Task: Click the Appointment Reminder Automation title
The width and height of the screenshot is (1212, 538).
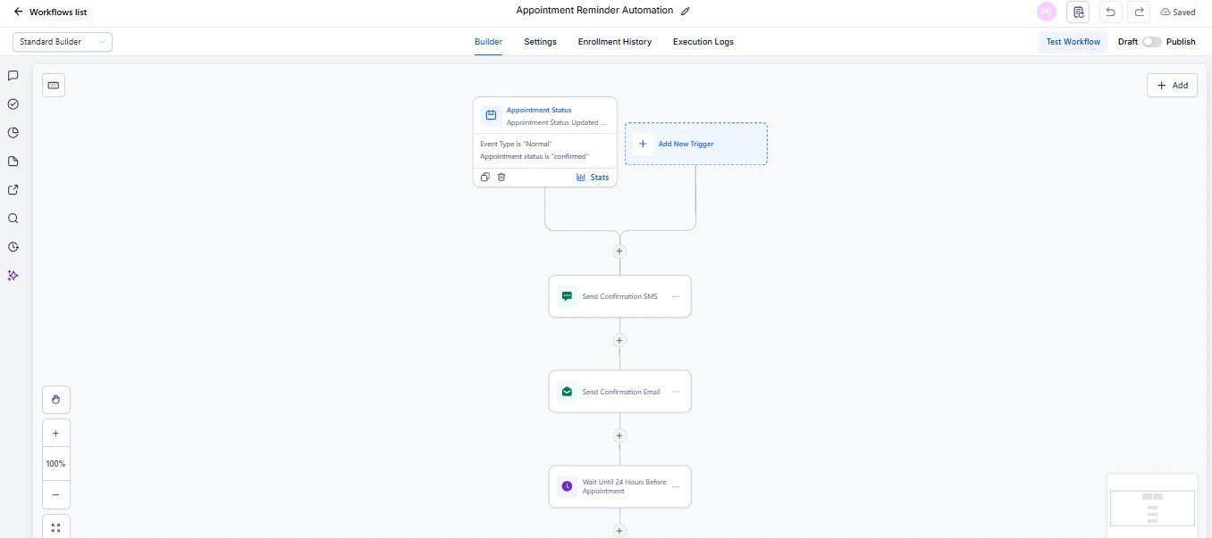Action: (594, 11)
